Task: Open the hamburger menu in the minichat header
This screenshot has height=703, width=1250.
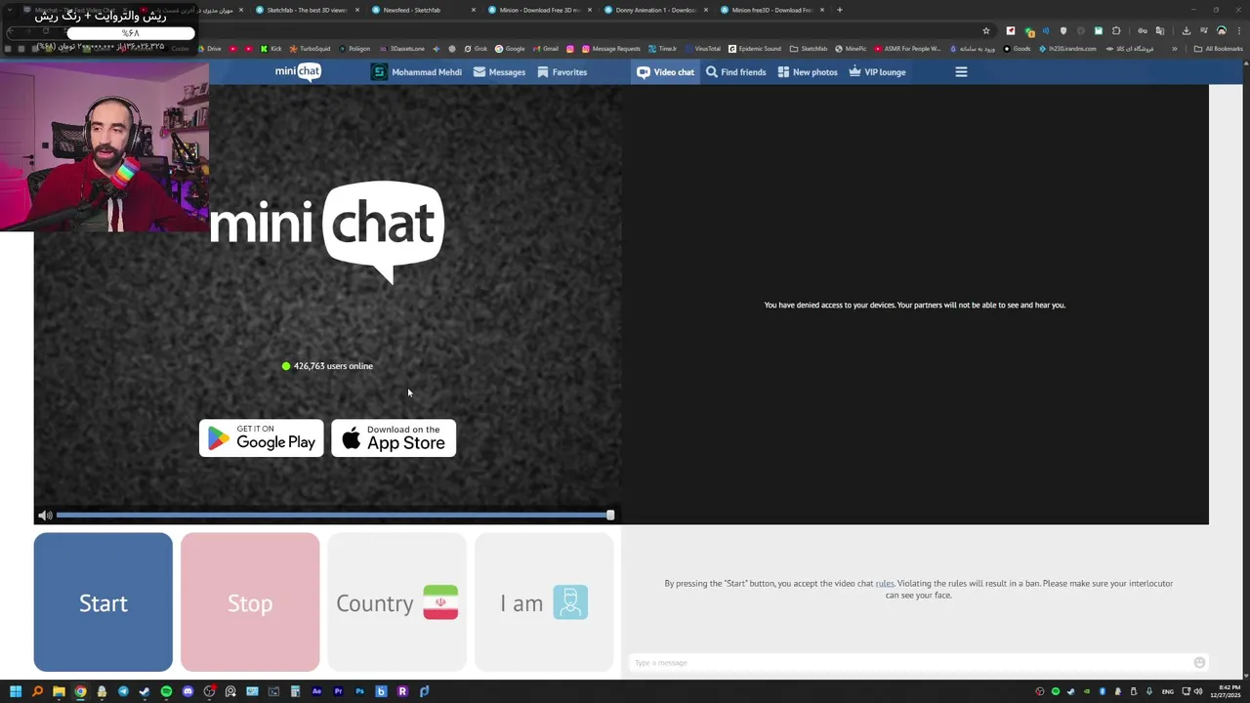Action: (x=961, y=72)
